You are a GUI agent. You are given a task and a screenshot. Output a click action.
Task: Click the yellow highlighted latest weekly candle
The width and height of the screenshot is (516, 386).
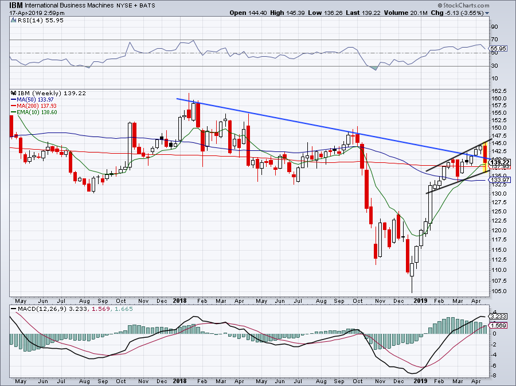486,157
